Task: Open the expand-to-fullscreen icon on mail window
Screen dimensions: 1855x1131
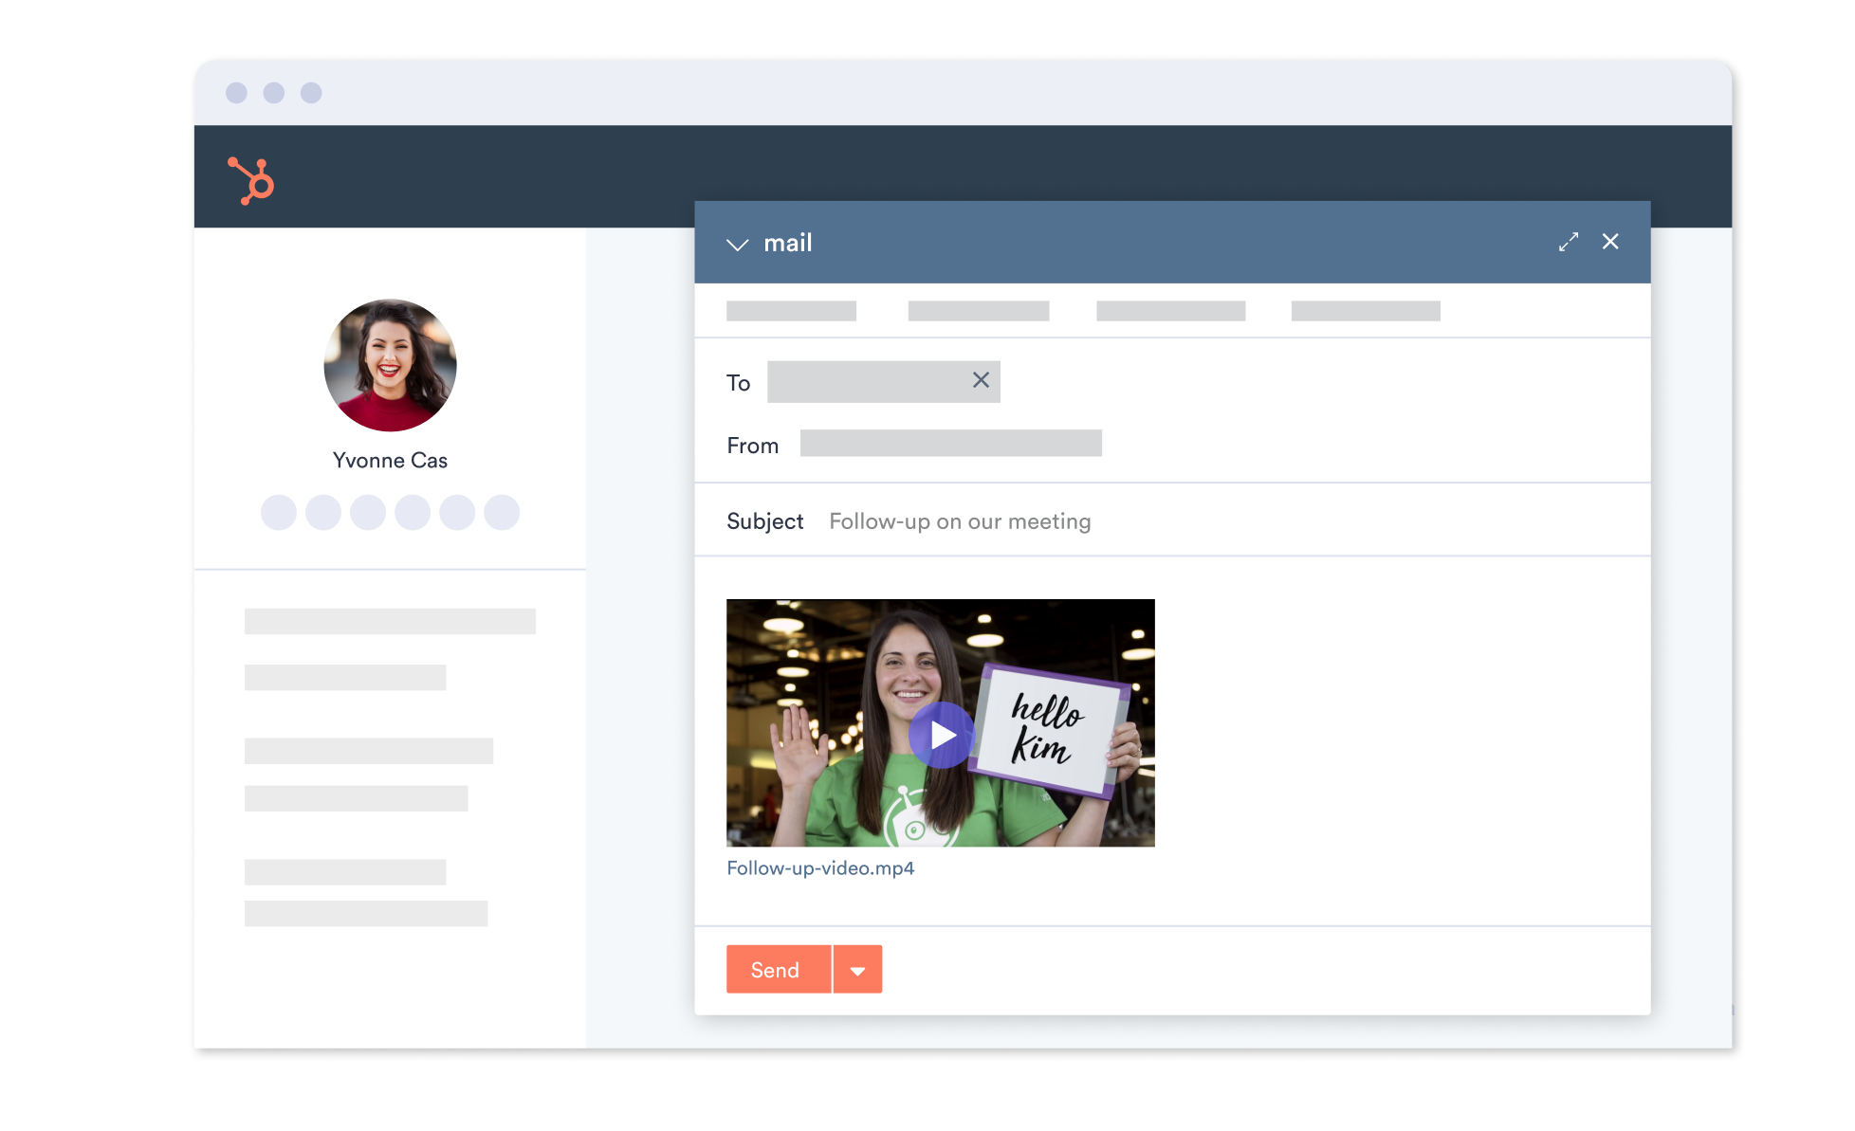Action: pos(1569,243)
